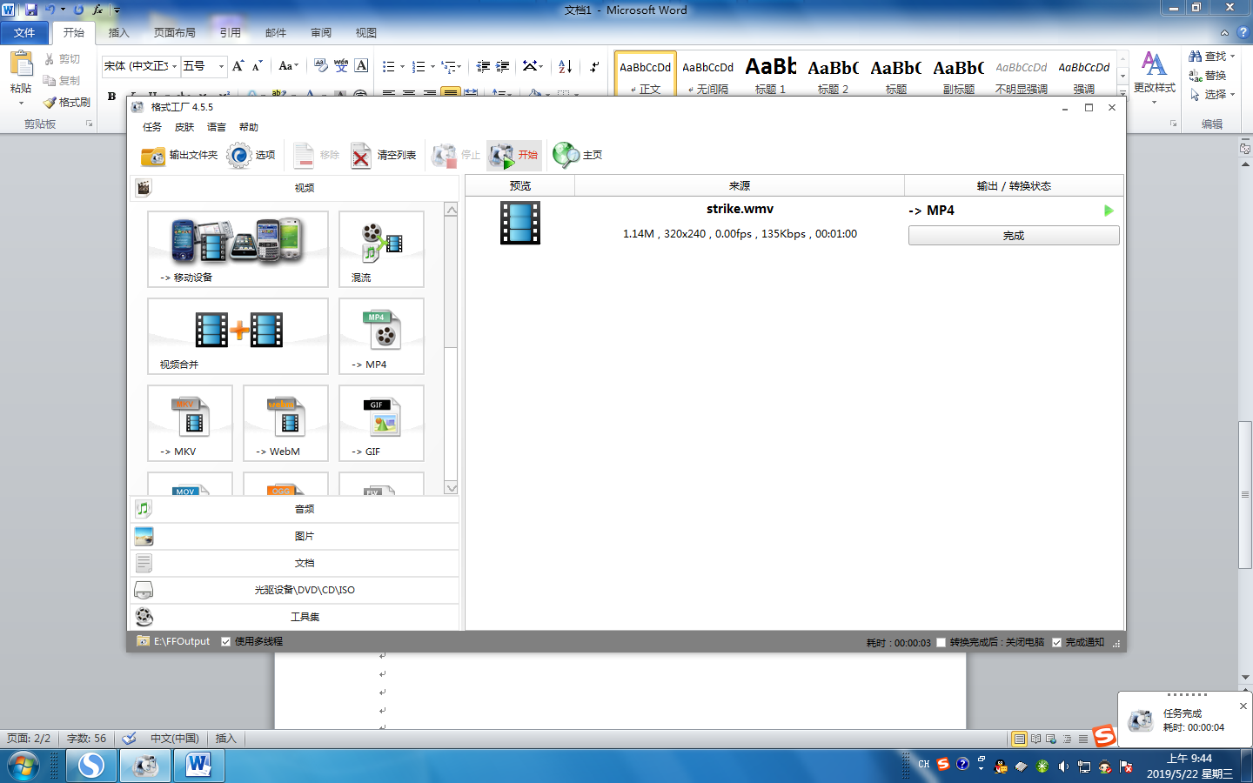Apply the Word 无间隔 style

[707, 75]
